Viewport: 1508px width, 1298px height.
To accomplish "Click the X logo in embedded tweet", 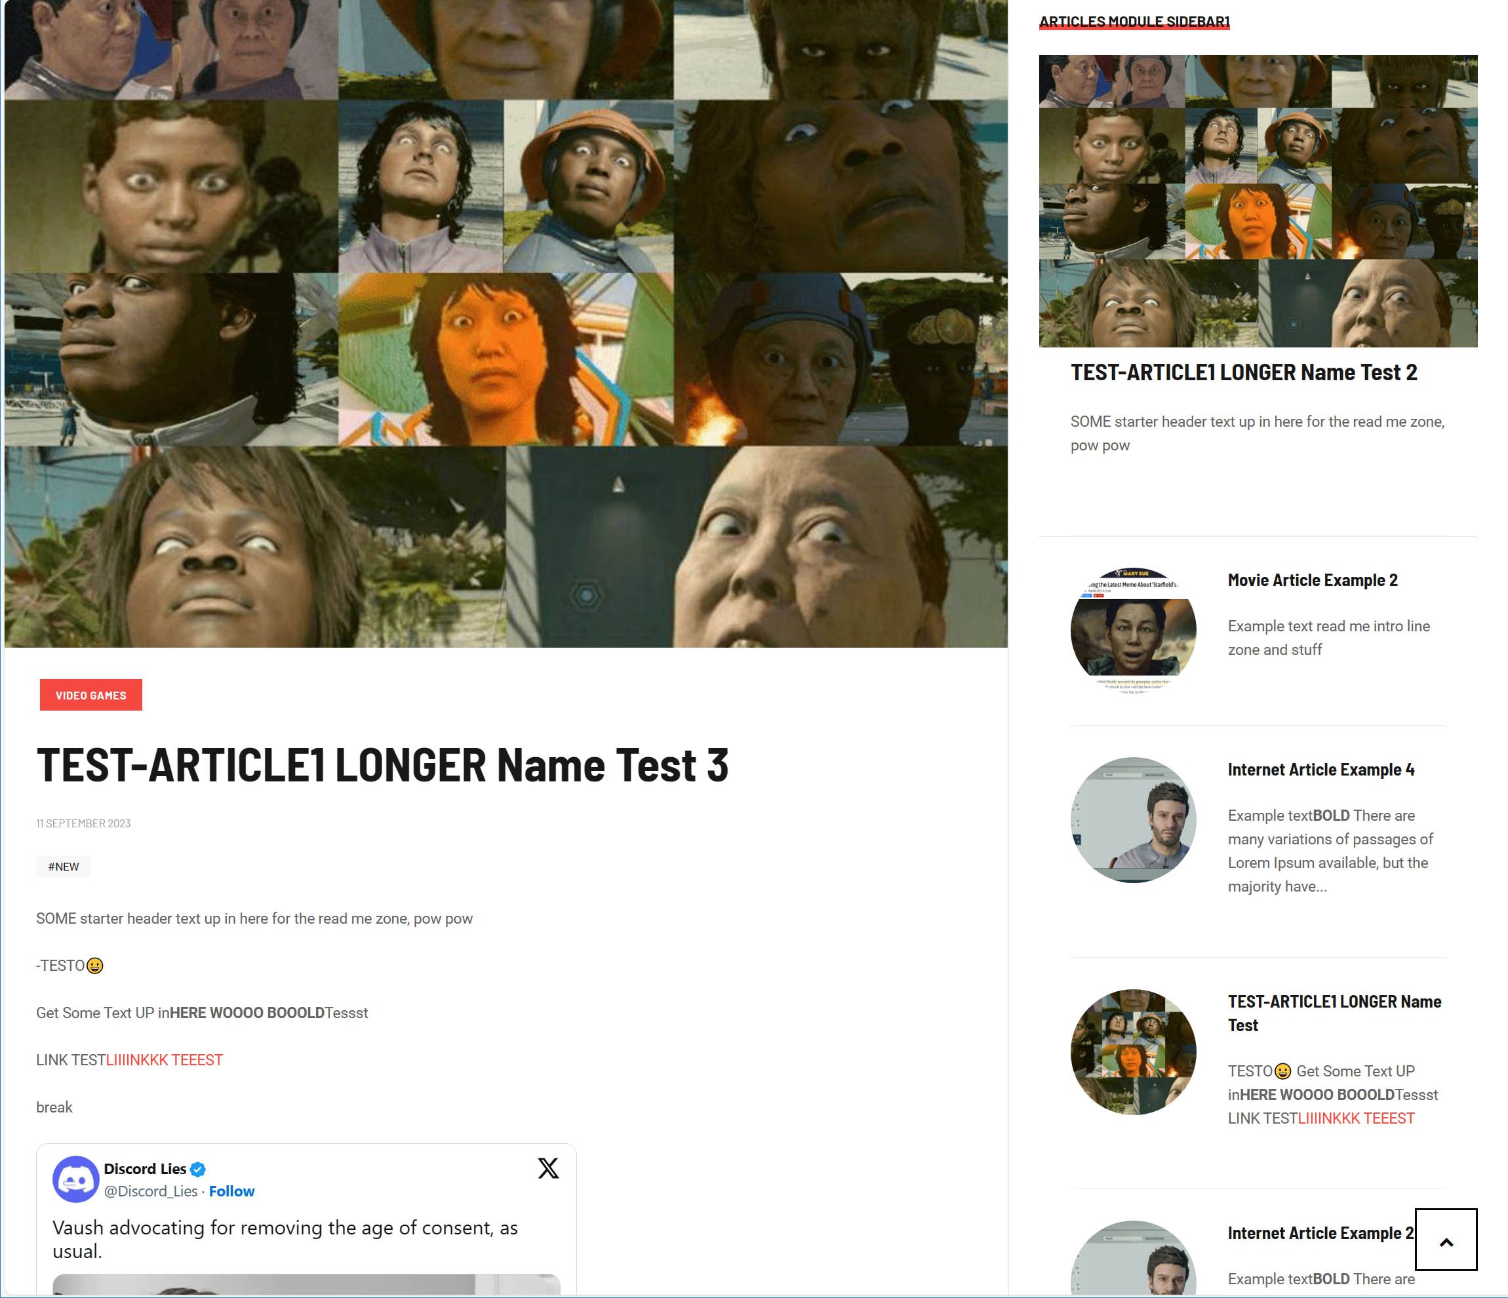I will click(x=548, y=1168).
